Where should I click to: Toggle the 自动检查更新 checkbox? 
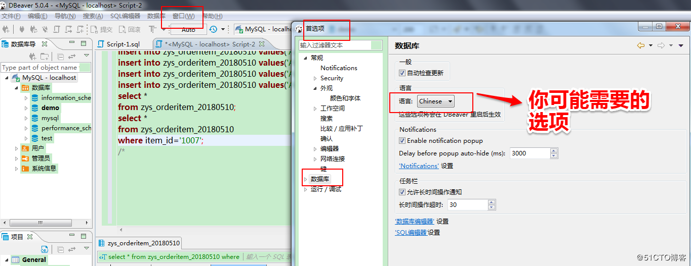click(x=402, y=73)
